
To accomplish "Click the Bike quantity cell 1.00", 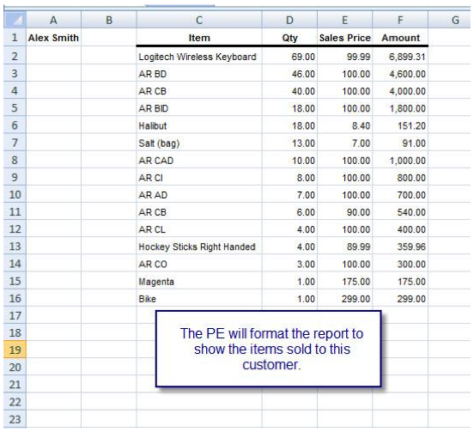I will [289, 299].
